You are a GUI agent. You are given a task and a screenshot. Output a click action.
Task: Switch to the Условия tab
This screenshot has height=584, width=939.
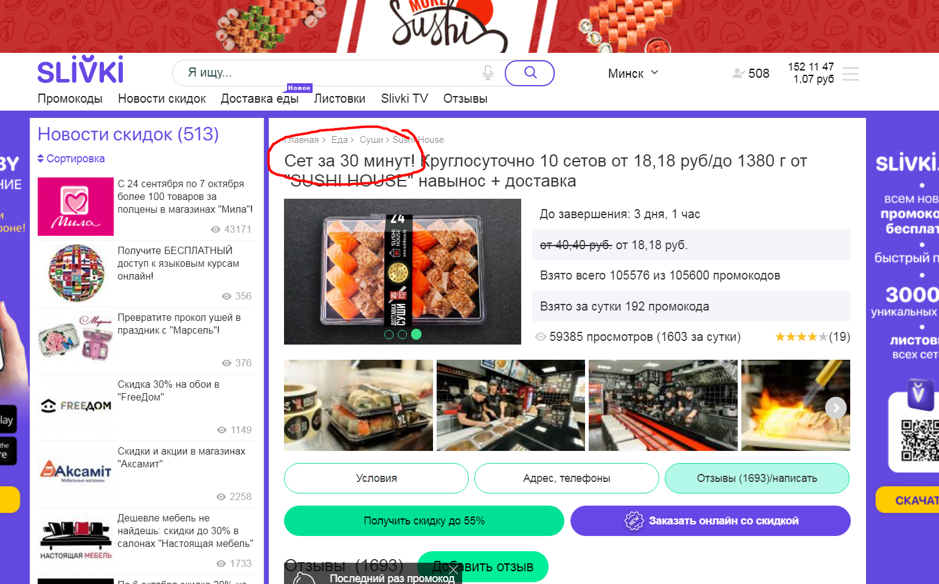point(376,478)
